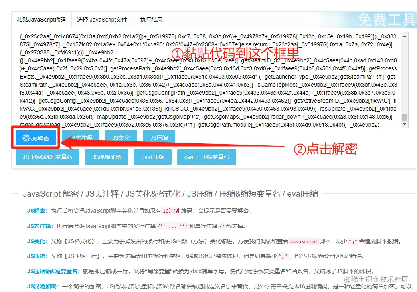Click the JS美化 beautify button
The height and width of the screenshot is (292, 417).
[x=121, y=137]
